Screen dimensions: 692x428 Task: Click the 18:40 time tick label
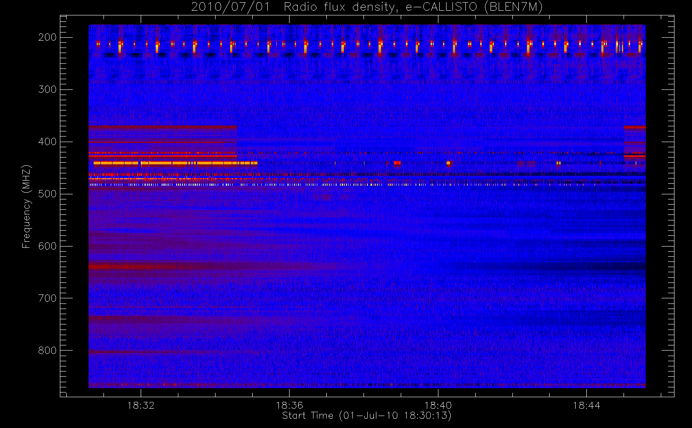[x=438, y=405]
